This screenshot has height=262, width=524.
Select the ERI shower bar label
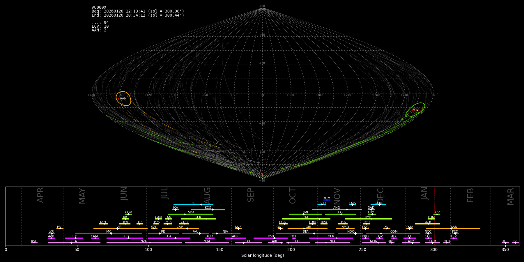(x=194, y=203)
